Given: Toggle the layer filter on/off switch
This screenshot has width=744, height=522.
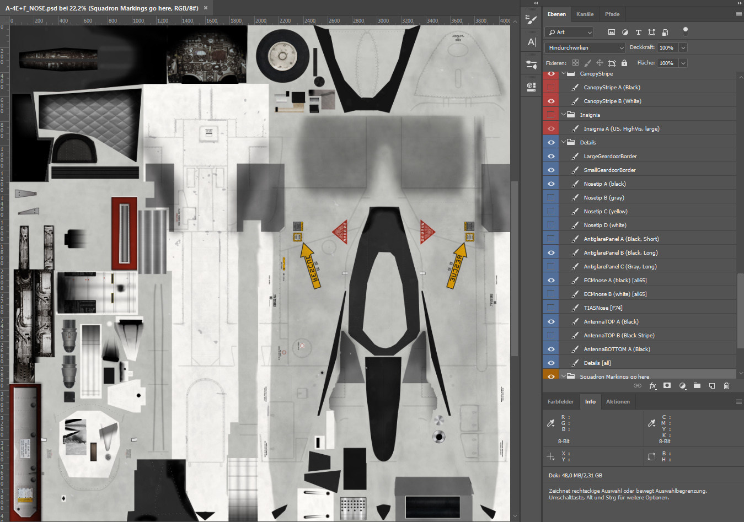Looking at the screenshot, I should [x=685, y=31].
